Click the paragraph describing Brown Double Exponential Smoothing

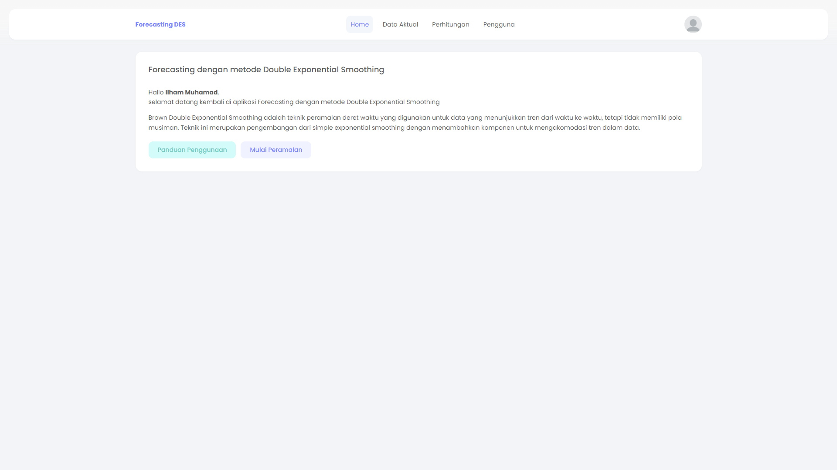point(415,122)
